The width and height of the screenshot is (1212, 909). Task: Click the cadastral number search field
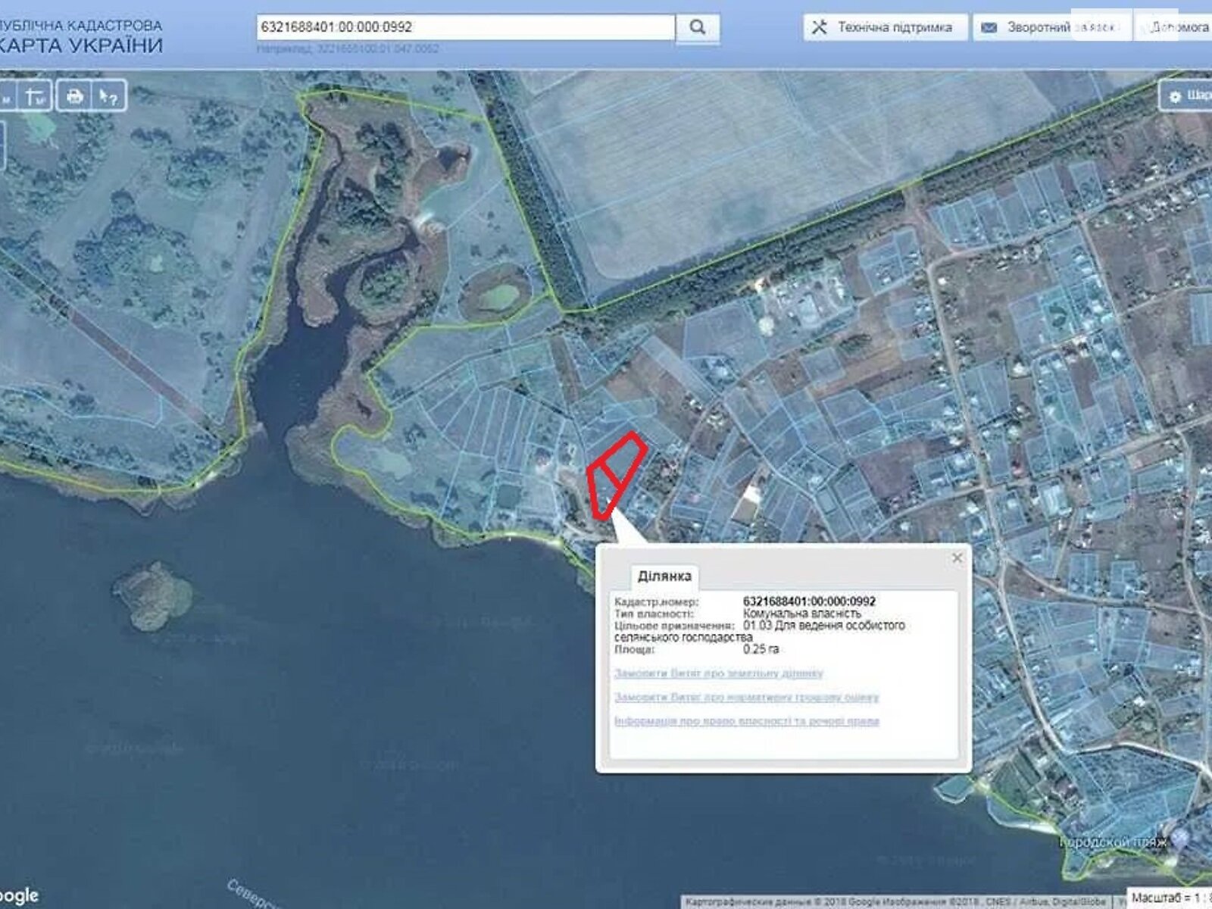coord(465,27)
